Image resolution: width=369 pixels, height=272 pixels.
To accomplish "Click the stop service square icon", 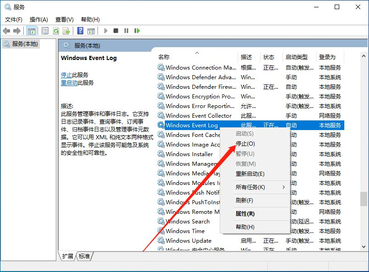I will pos(117,31).
